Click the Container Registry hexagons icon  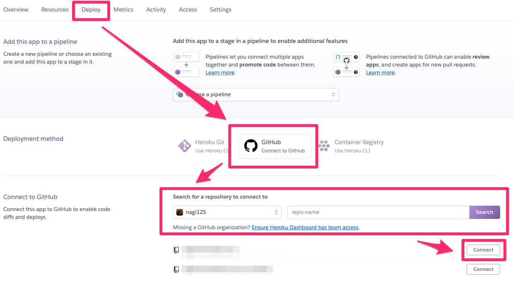pos(324,146)
